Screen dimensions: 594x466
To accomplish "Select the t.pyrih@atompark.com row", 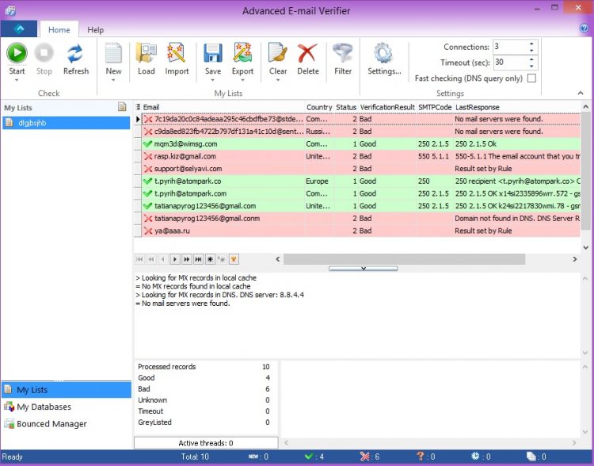I will pos(357,193).
